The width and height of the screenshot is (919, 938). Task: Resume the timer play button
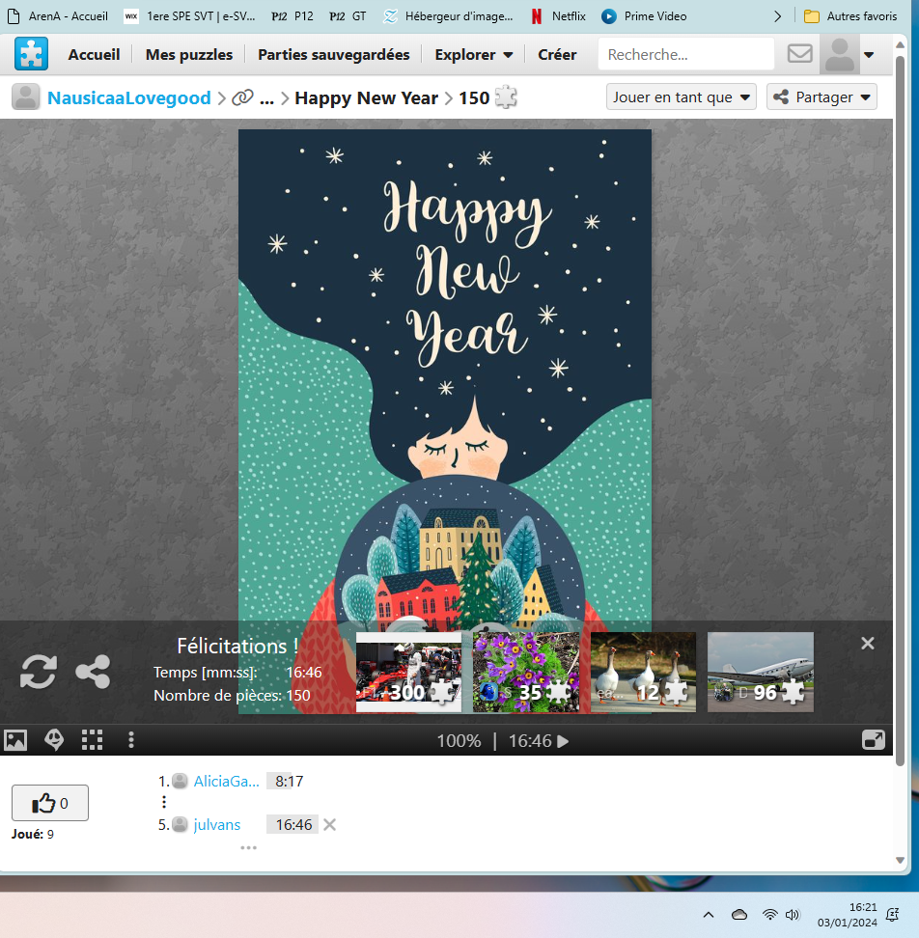click(x=563, y=741)
